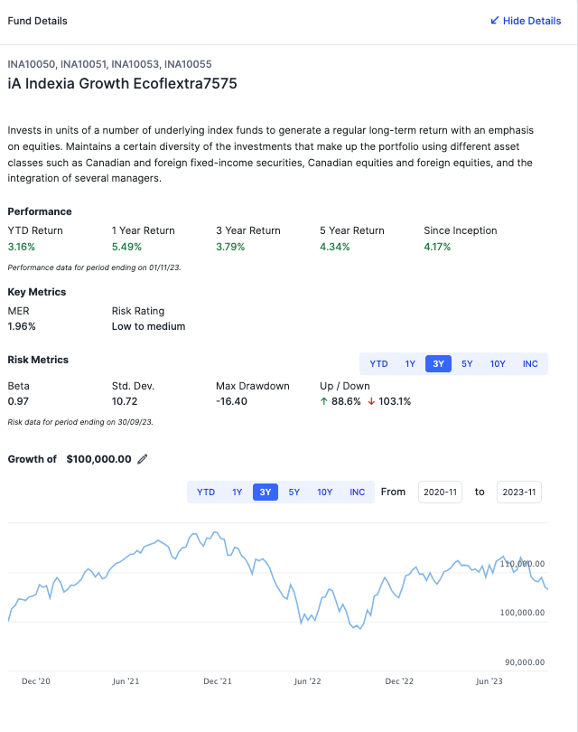This screenshot has height=732, width=578.
Task: Select YTD in Risk Metrics period selector
Action: click(x=379, y=363)
